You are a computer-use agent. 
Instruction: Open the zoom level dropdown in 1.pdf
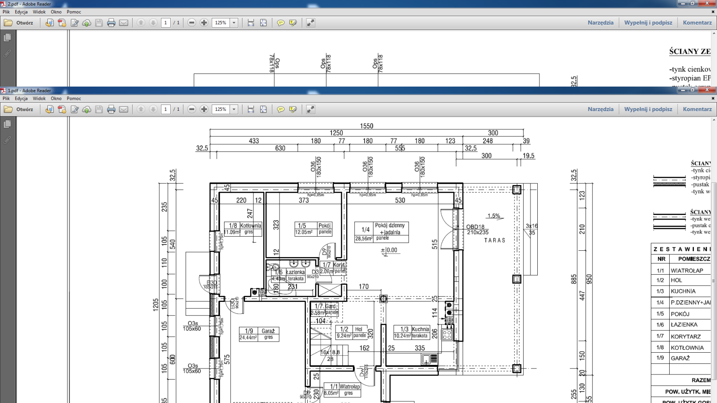(x=234, y=110)
